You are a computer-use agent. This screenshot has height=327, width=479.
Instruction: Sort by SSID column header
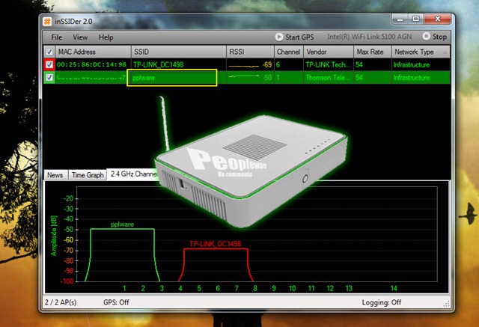[179, 52]
